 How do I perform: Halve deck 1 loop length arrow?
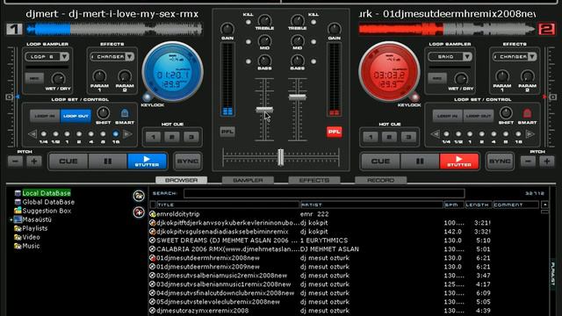click(32, 134)
